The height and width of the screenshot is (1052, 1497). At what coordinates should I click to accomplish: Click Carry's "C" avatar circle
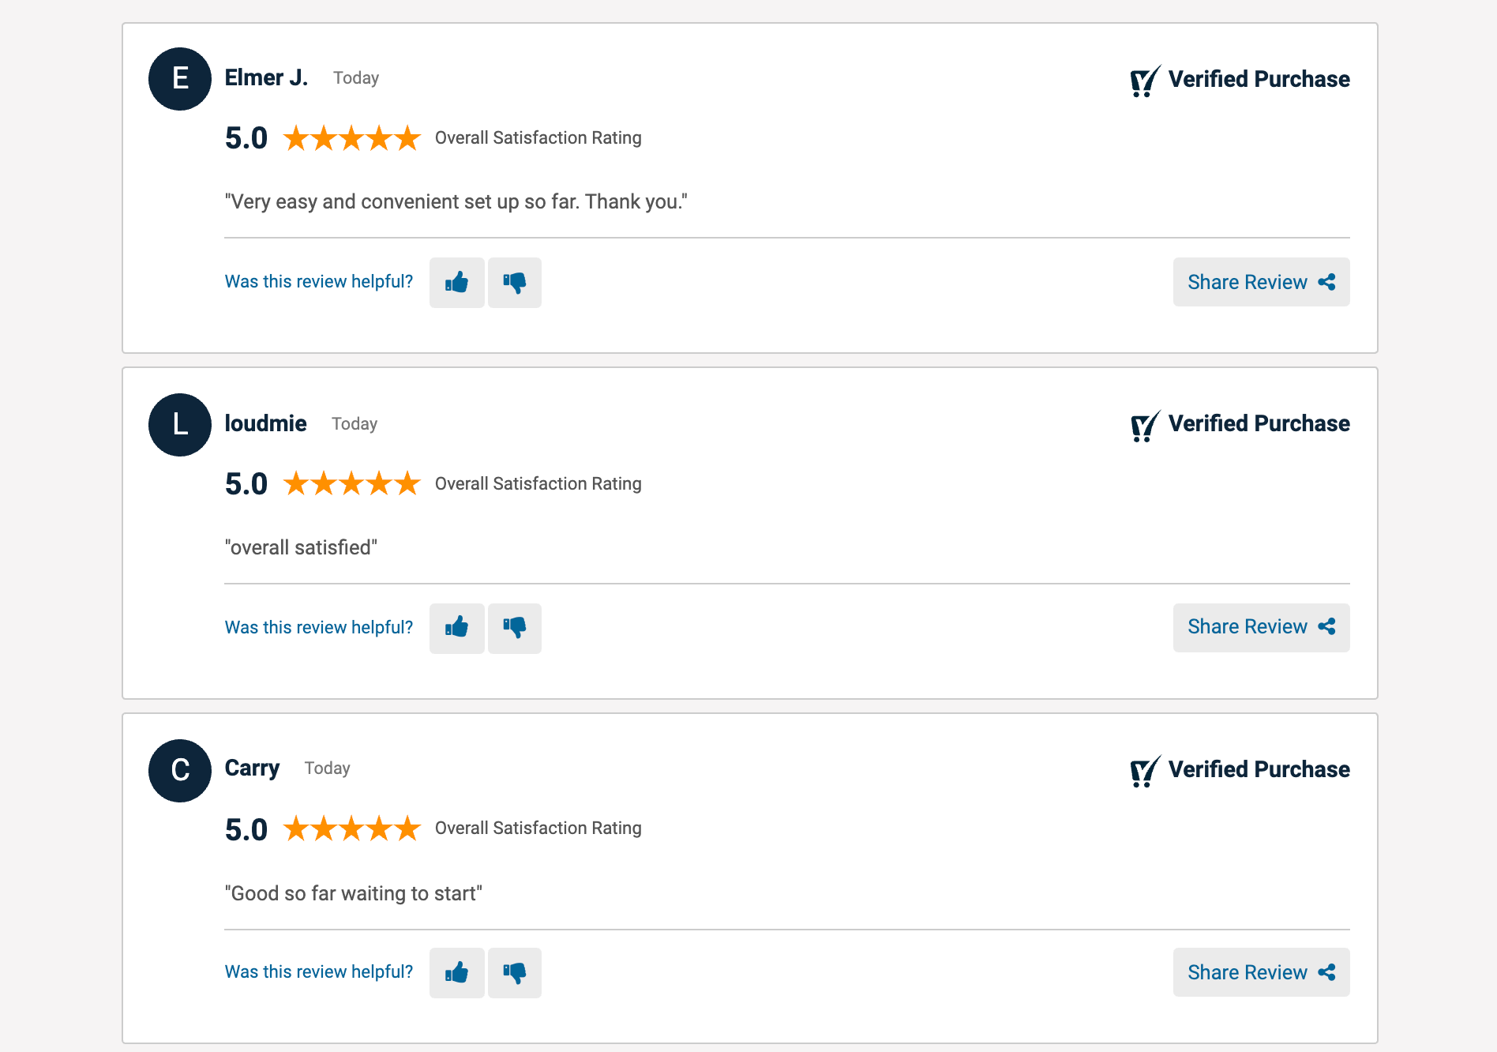[180, 771]
